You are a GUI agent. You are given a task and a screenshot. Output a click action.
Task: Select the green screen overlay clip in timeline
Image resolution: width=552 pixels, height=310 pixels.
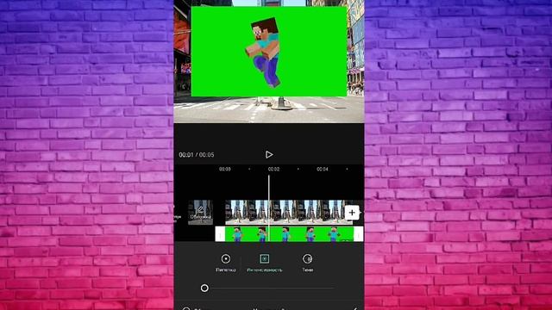[x=290, y=234]
